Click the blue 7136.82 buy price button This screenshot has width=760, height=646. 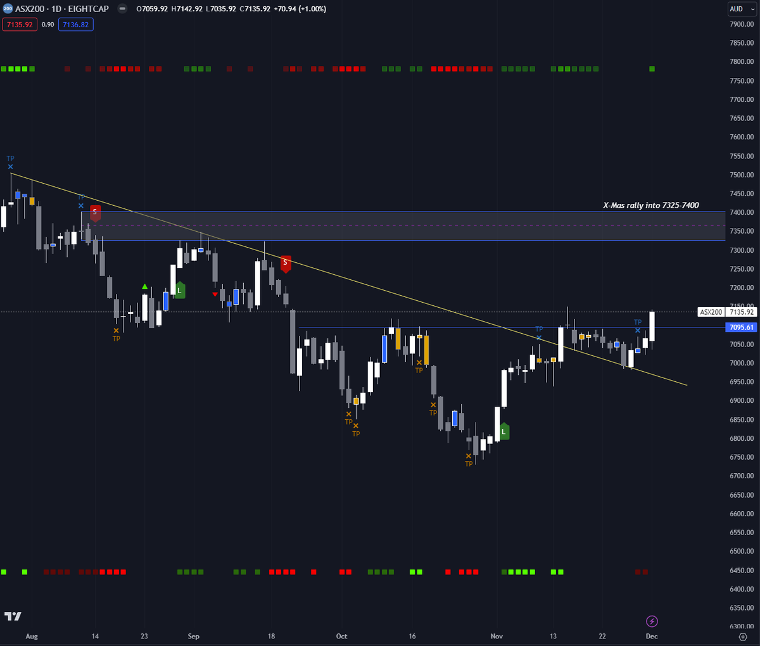(x=76, y=25)
